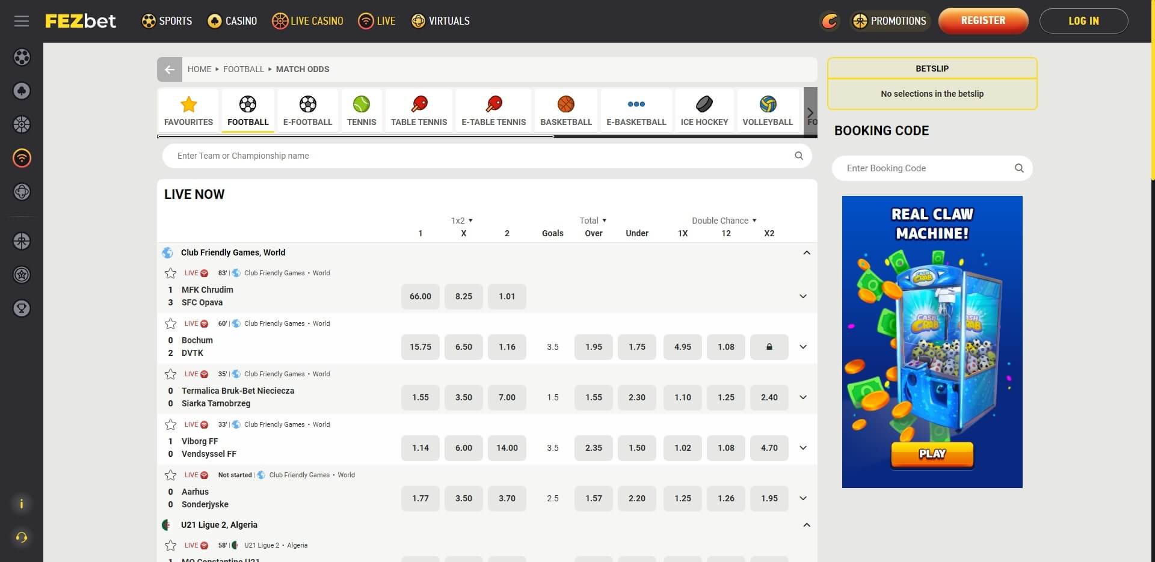Expand more markets for MFK Chrudim match
Screen dimensions: 1155x562
[x=802, y=296]
